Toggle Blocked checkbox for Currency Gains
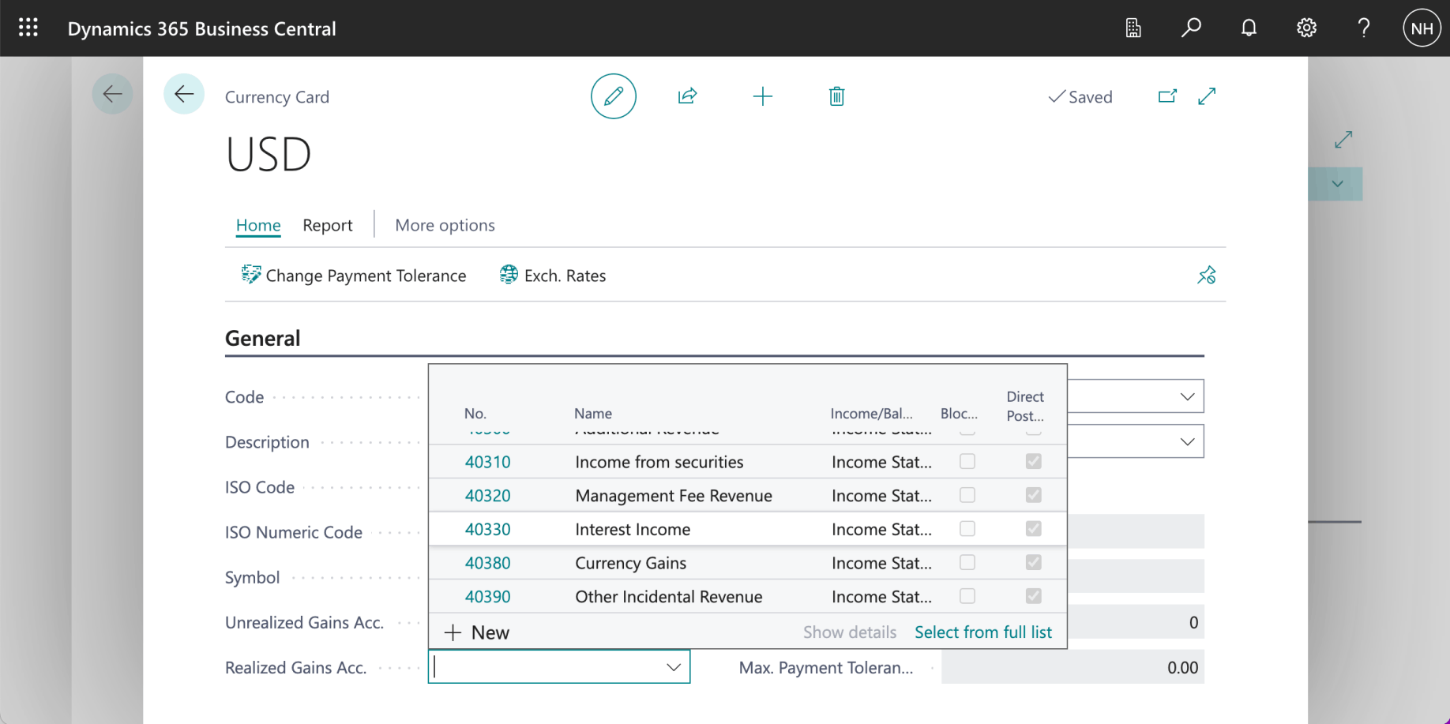The height and width of the screenshot is (724, 1450). [967, 563]
